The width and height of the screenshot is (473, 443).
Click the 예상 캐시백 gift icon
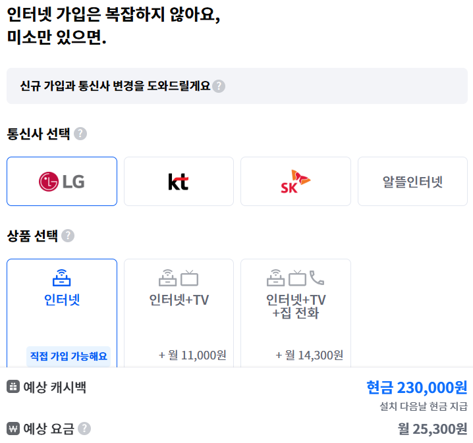pos(13,386)
